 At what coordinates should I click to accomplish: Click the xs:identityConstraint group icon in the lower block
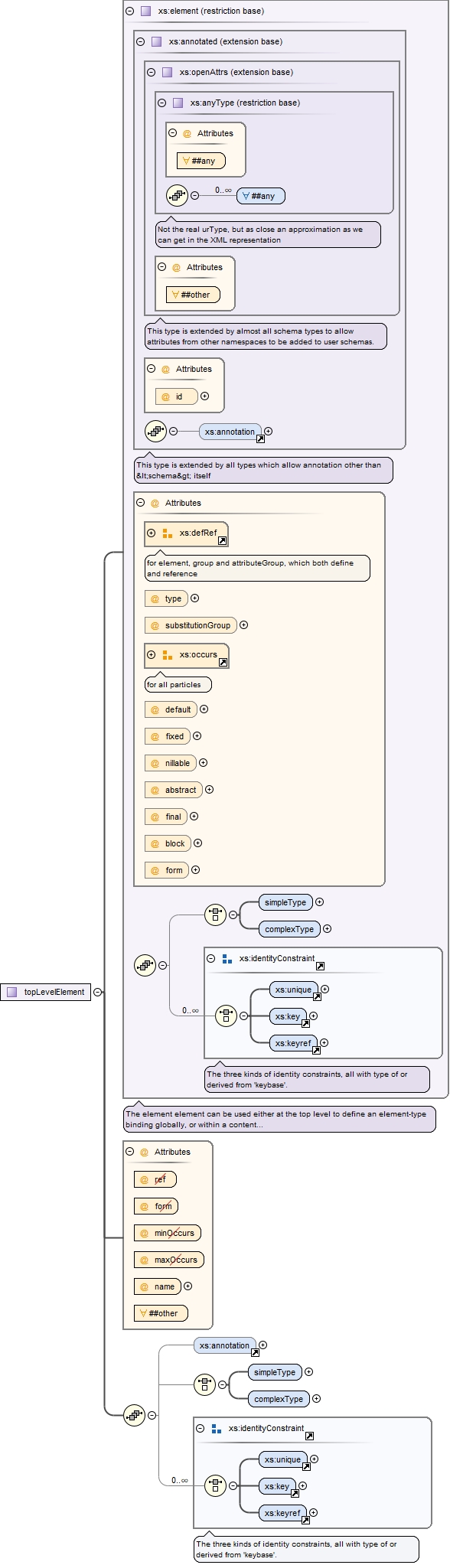[216, 1428]
